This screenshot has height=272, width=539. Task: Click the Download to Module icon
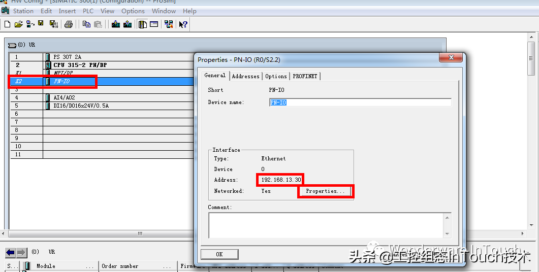point(116,24)
